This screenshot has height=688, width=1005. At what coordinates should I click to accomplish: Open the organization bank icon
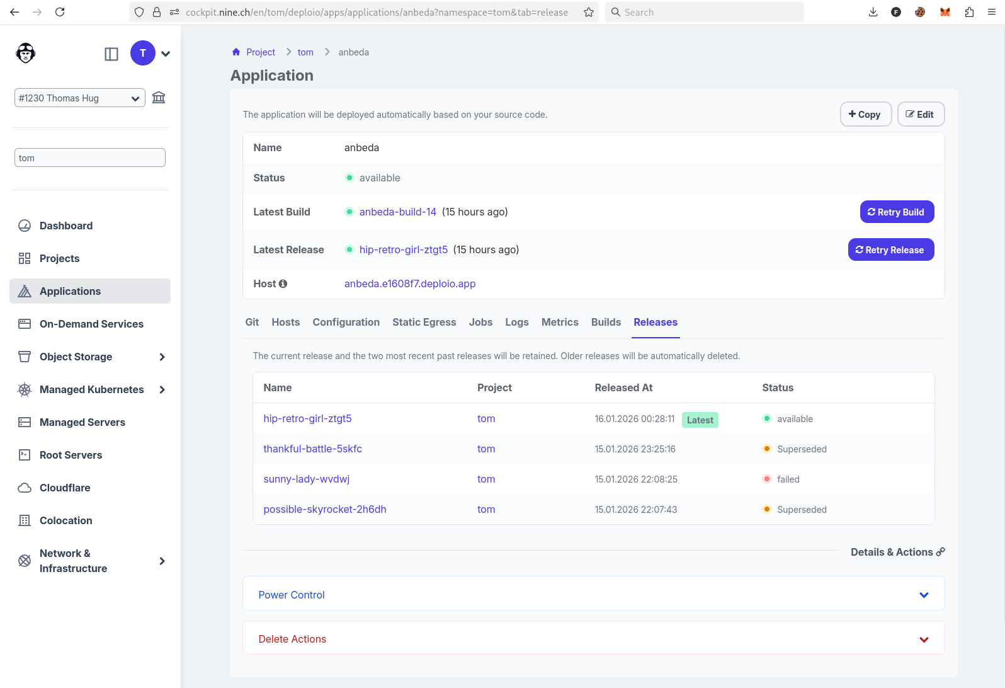tap(159, 98)
